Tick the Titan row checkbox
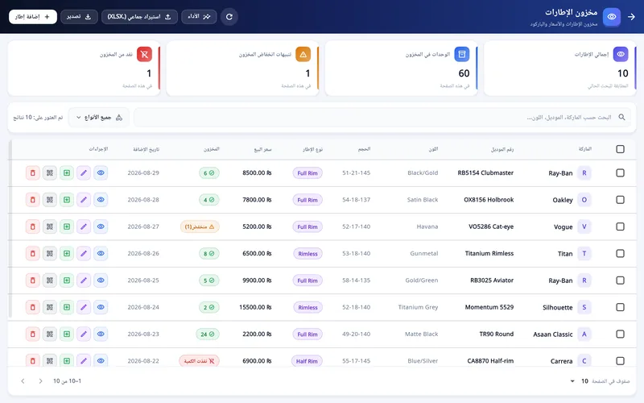 620,254
